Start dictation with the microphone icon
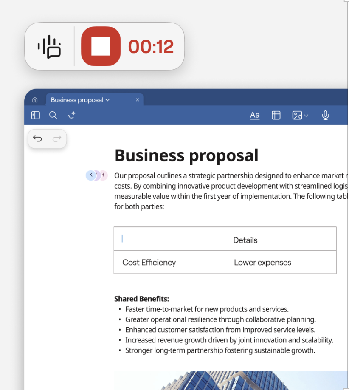 tap(325, 115)
